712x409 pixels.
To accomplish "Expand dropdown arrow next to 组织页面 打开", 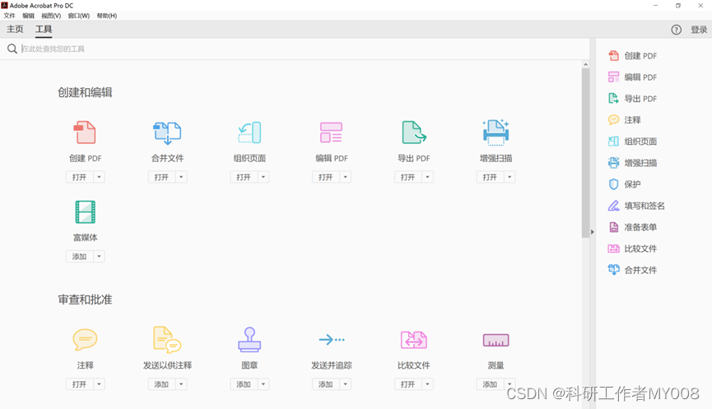I will pyautogui.click(x=263, y=177).
